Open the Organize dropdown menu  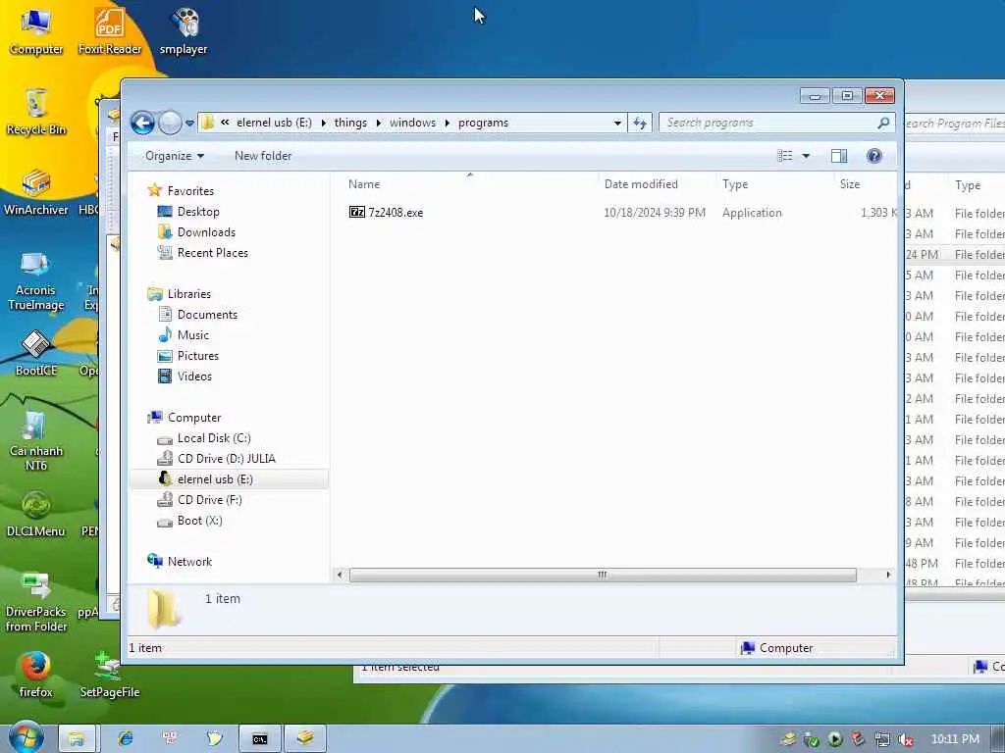click(x=175, y=156)
